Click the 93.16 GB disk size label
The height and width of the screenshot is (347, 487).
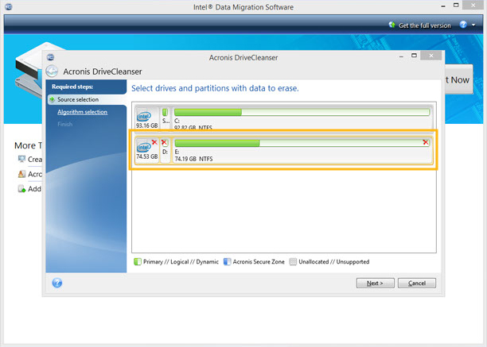pos(147,125)
